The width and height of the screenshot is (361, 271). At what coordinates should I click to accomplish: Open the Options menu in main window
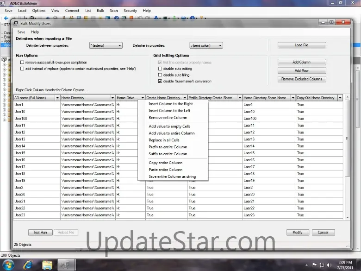[x=39, y=11]
